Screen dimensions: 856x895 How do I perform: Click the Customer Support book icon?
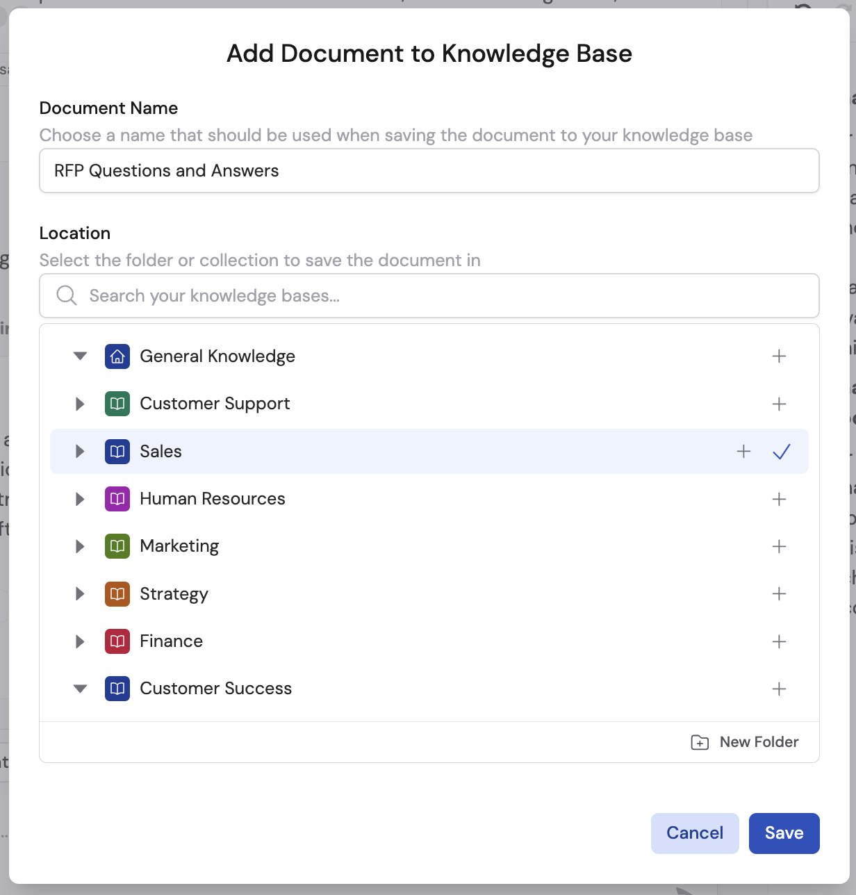click(x=117, y=404)
